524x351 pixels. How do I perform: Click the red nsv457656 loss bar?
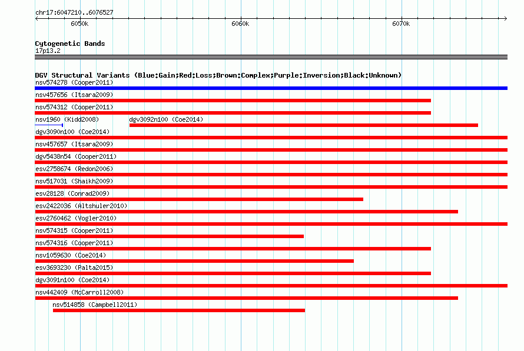(x=233, y=101)
